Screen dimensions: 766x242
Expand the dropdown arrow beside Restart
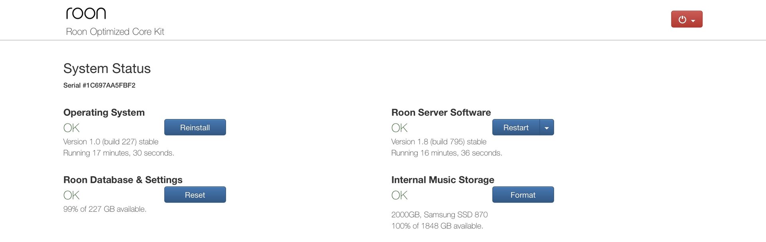point(547,128)
